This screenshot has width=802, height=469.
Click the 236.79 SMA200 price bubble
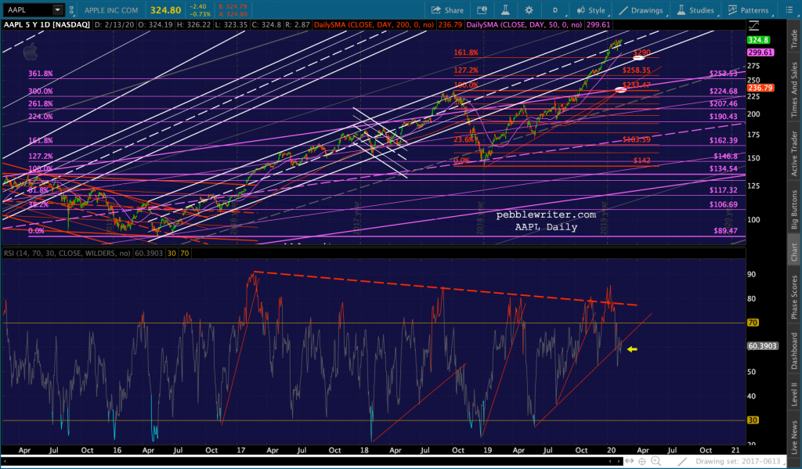(760, 88)
